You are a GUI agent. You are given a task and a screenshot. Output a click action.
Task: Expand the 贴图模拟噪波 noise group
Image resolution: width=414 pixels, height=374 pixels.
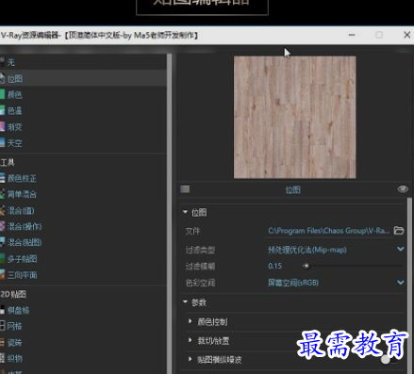coord(190,359)
